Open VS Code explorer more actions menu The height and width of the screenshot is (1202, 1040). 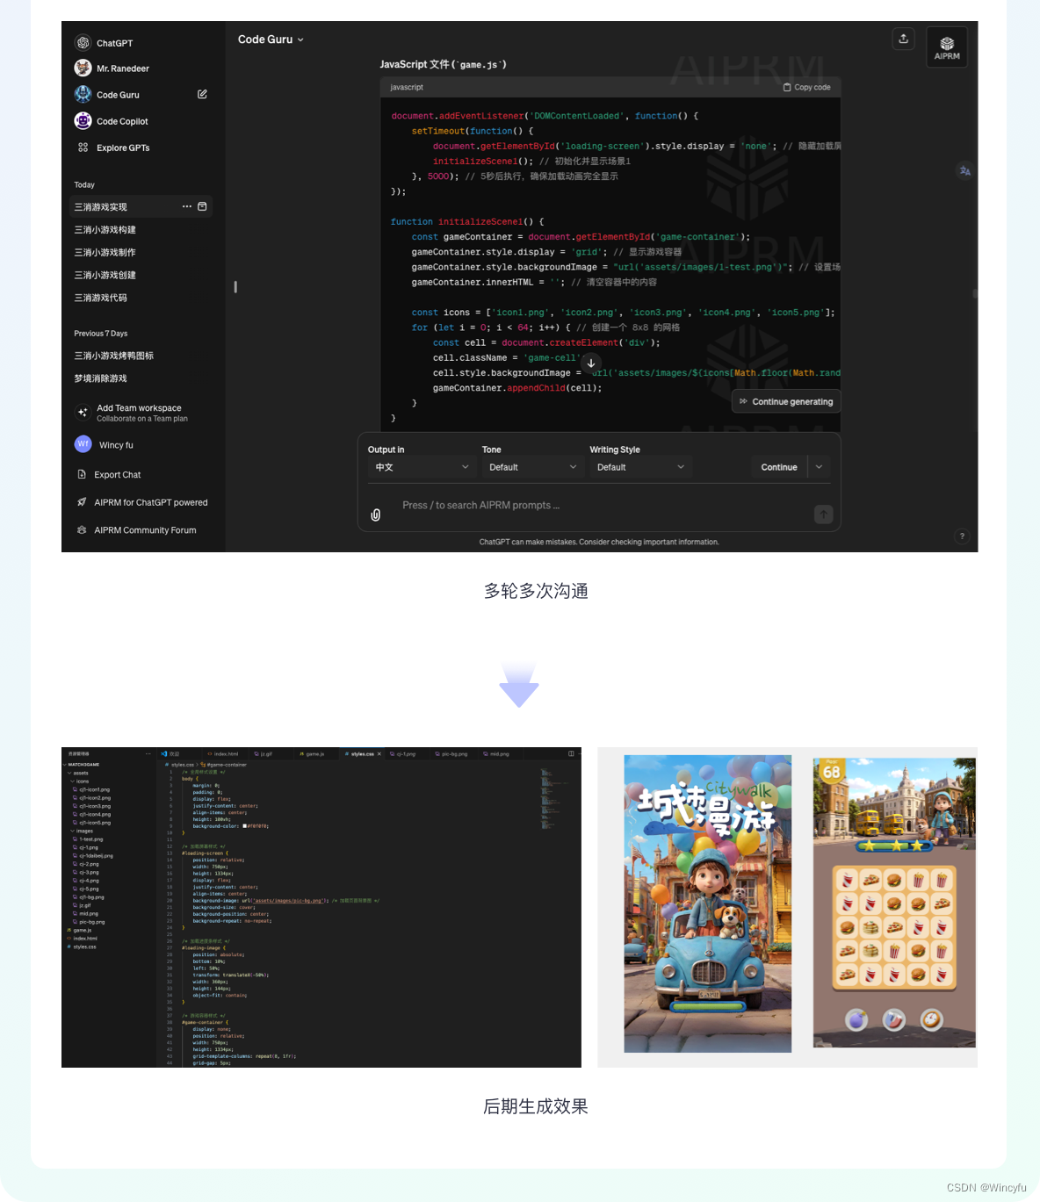(148, 753)
